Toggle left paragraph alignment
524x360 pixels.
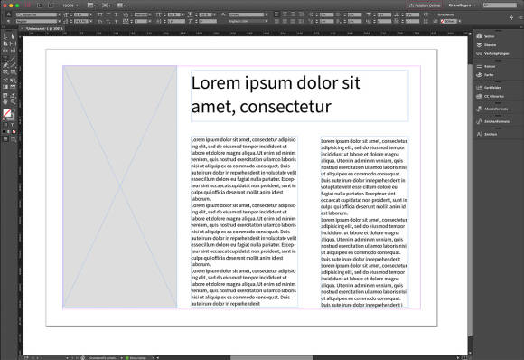coord(276,14)
